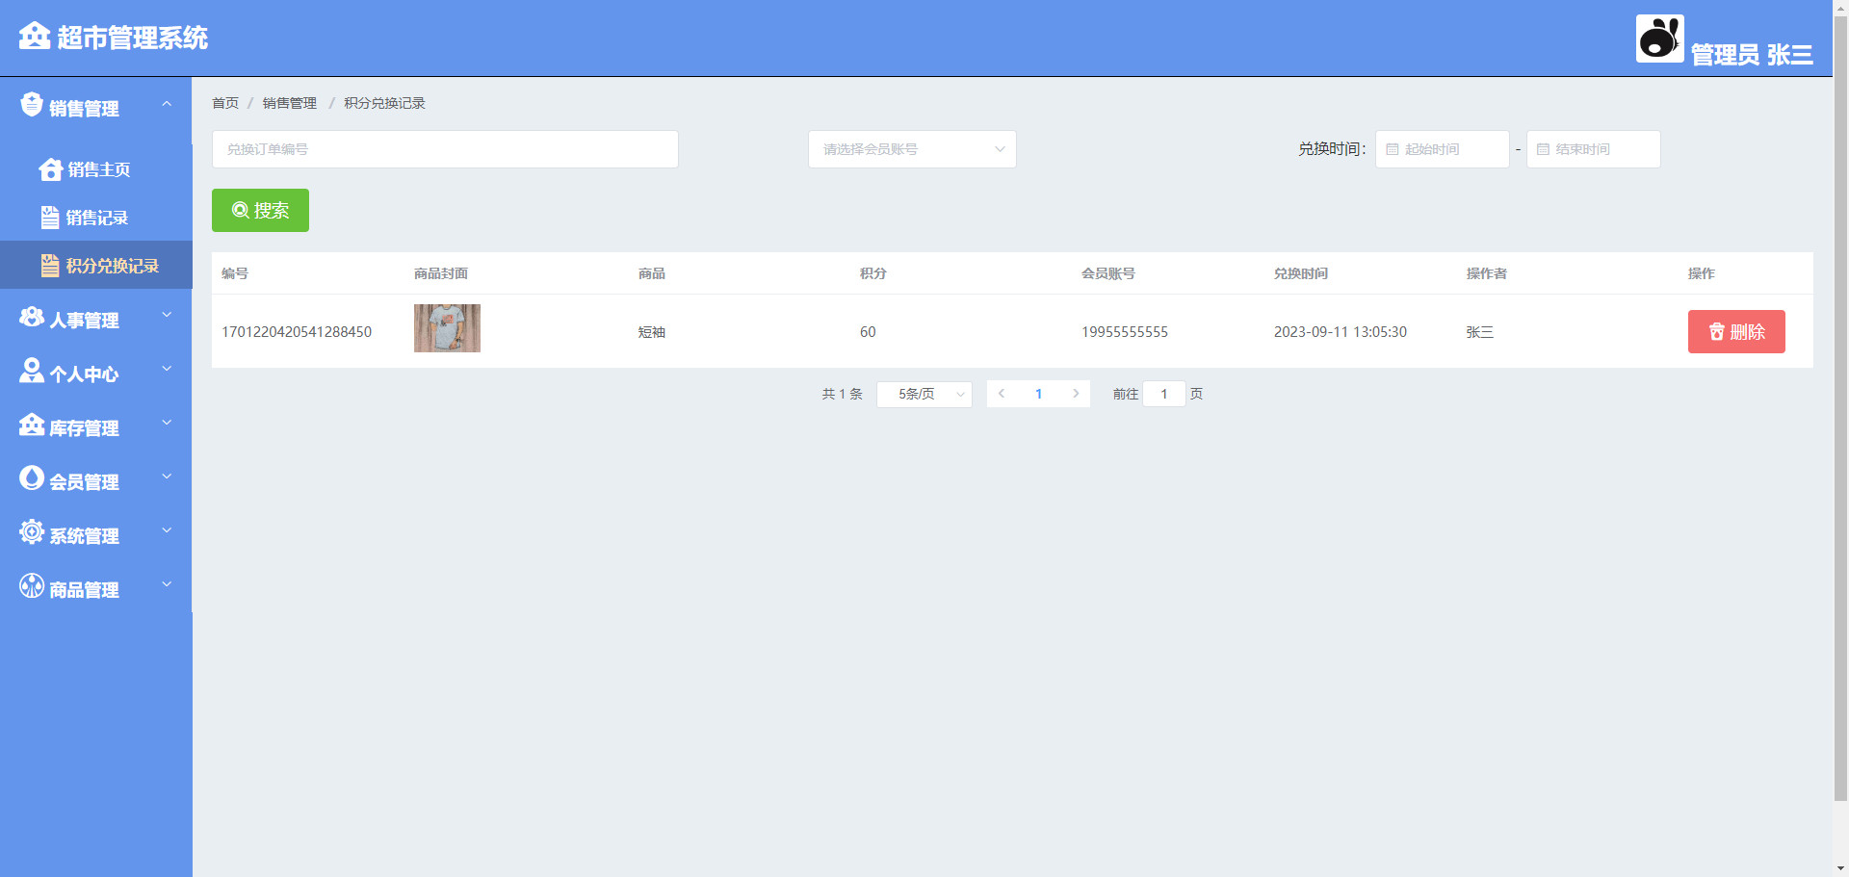Click the 人事管理 people icon
Screen dimensions: 1849x877
click(32, 317)
